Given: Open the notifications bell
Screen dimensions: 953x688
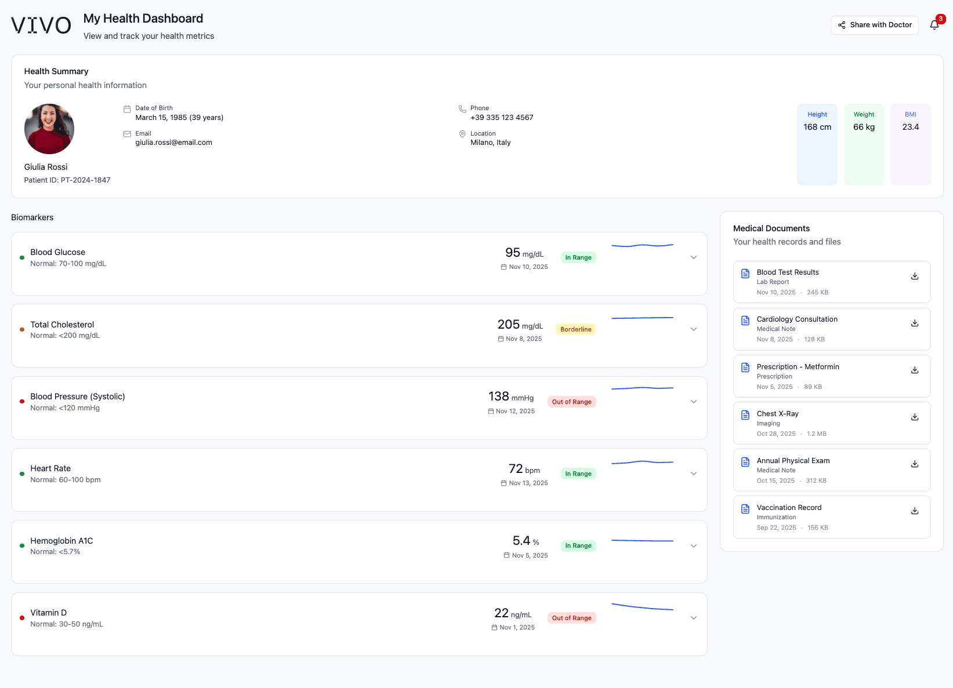Looking at the screenshot, I should (934, 25).
